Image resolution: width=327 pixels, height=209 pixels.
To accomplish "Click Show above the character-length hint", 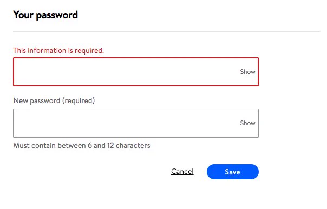I will (x=247, y=123).
